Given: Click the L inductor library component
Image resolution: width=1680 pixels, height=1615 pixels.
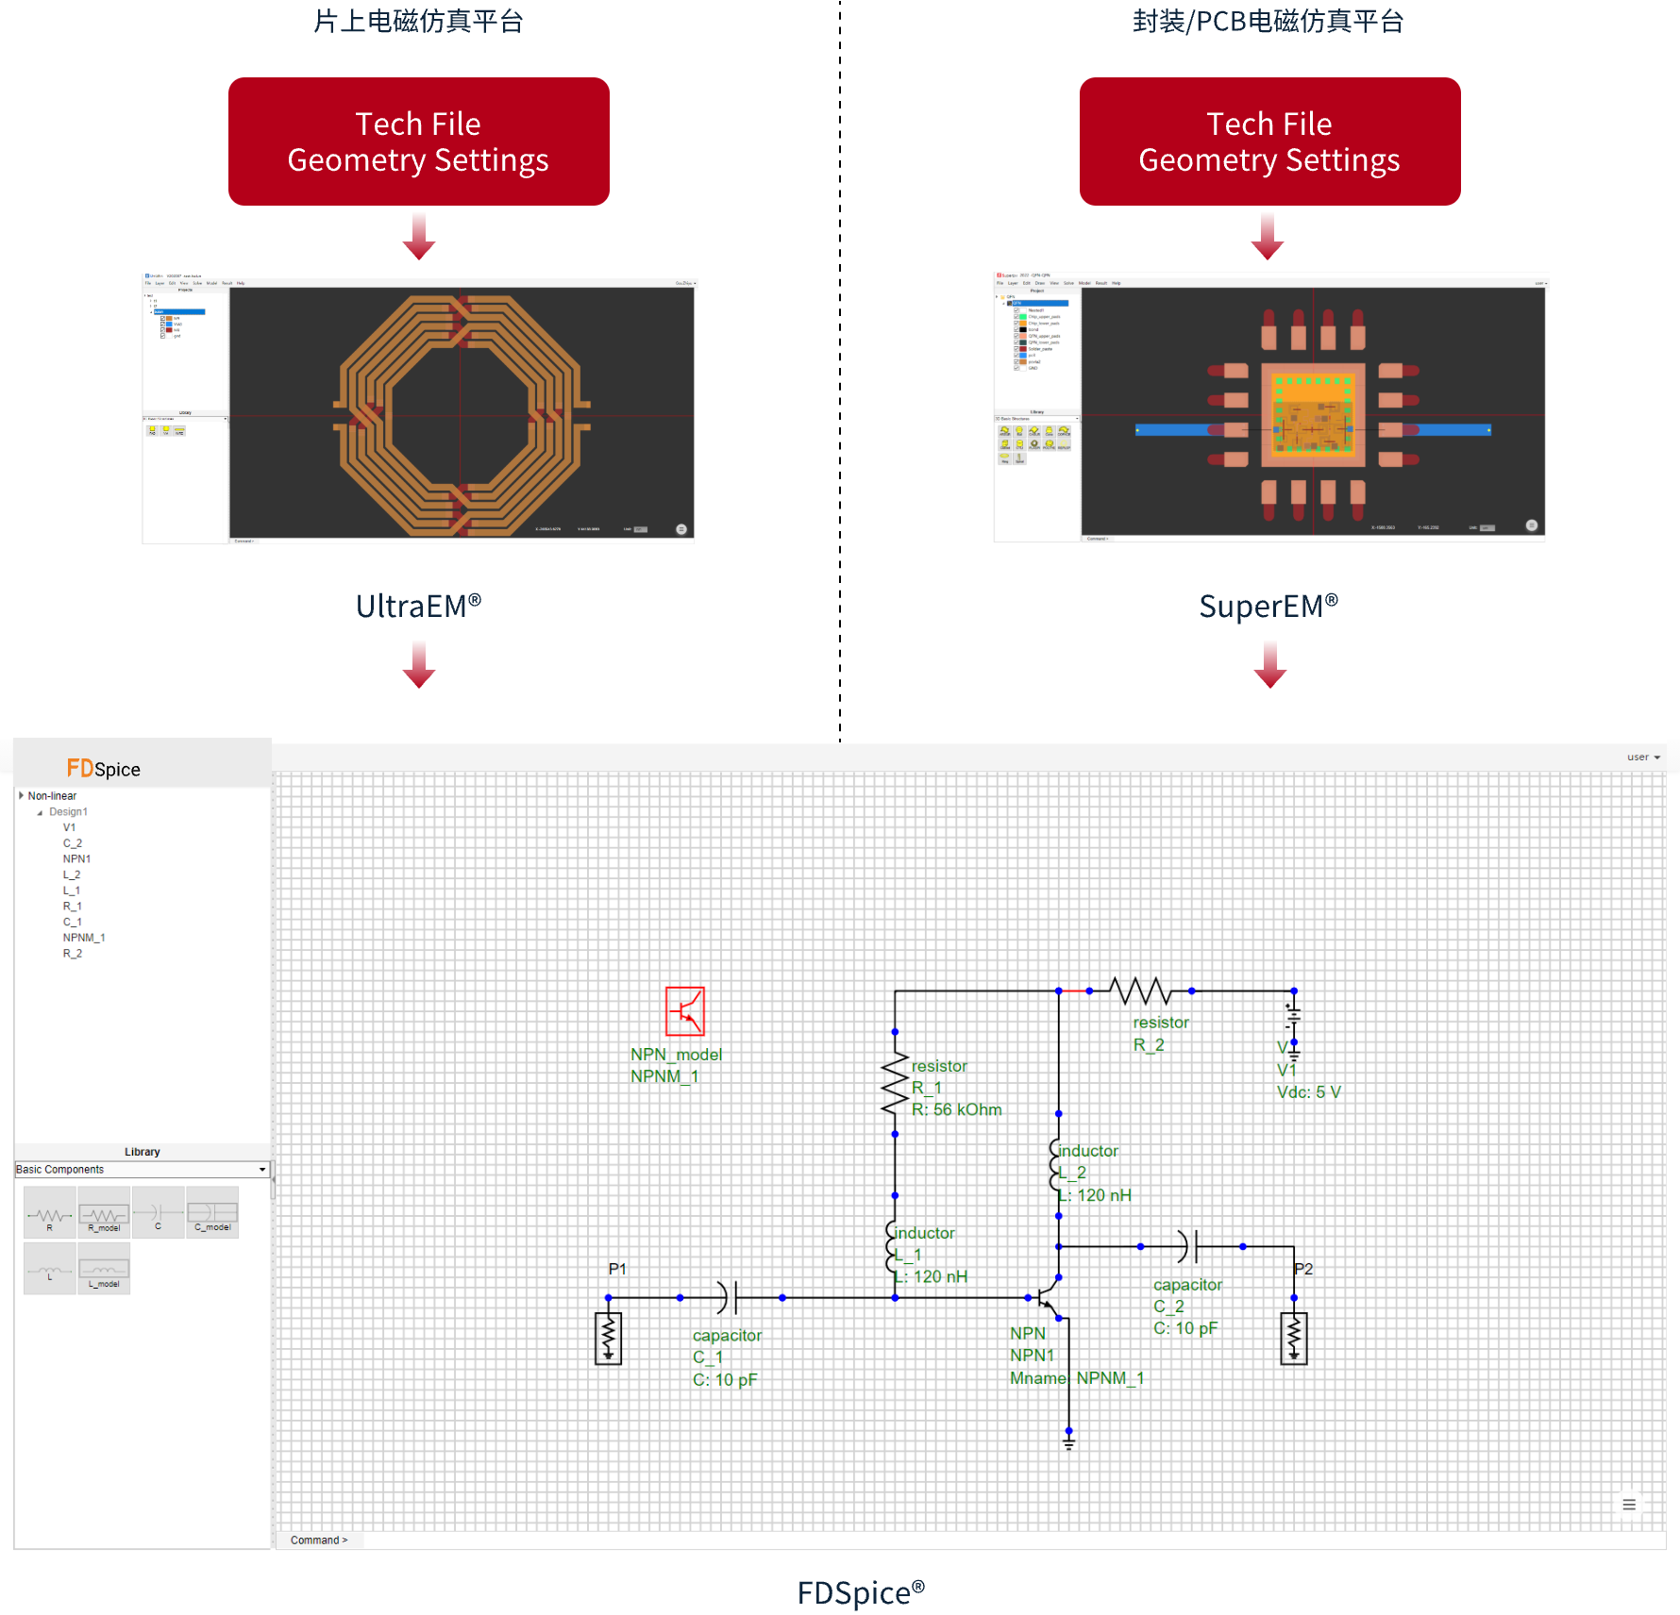Looking at the screenshot, I should point(49,1270).
